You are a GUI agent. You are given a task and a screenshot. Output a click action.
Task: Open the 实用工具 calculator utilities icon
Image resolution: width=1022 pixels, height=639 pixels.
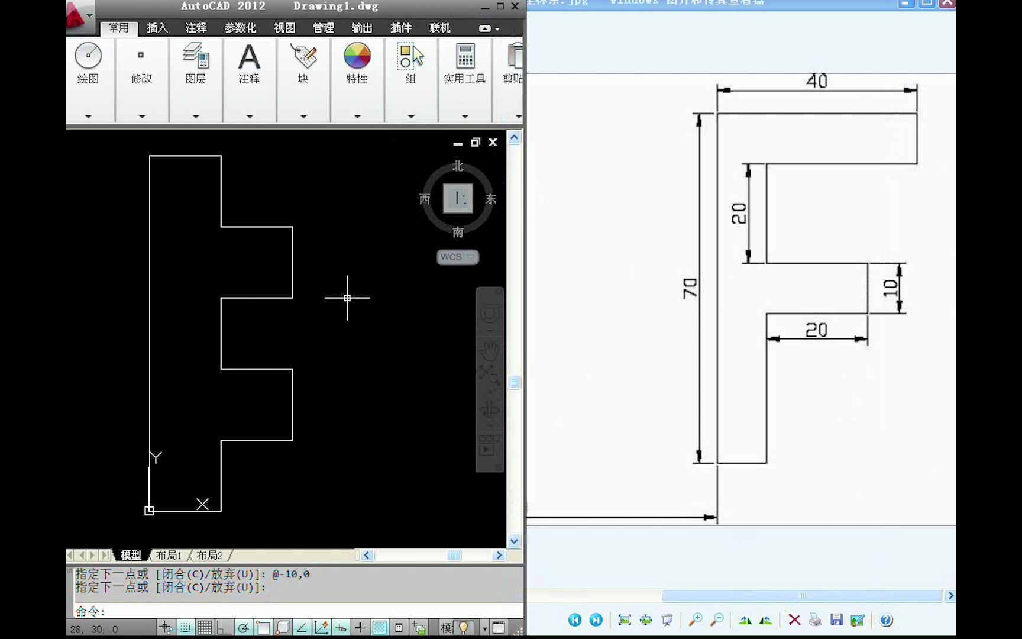465,56
